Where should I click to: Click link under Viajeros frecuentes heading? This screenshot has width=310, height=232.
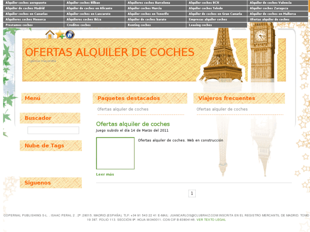[222, 109]
